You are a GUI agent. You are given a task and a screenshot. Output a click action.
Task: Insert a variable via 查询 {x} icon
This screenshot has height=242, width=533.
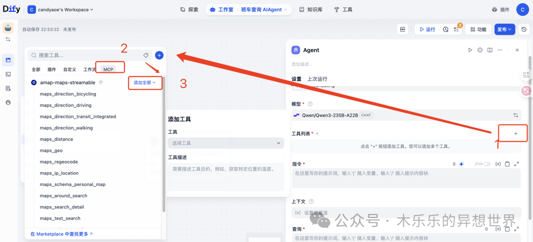click(x=498, y=229)
